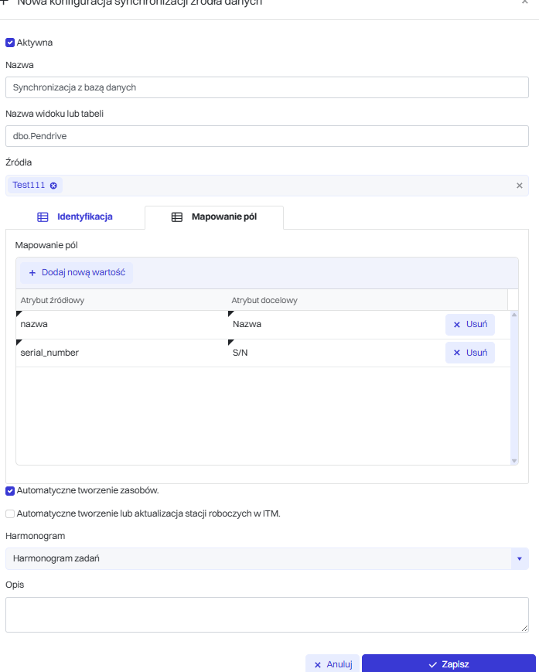Cancel the dialog with Anuluj

(x=333, y=663)
